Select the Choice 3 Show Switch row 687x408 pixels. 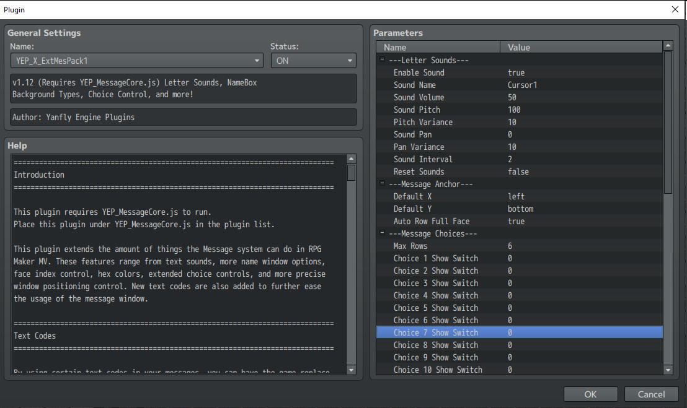pos(519,283)
